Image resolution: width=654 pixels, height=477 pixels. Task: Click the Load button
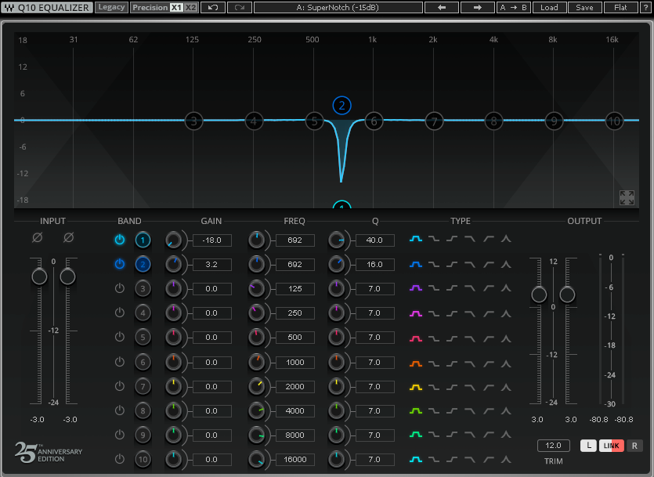pyautogui.click(x=549, y=8)
